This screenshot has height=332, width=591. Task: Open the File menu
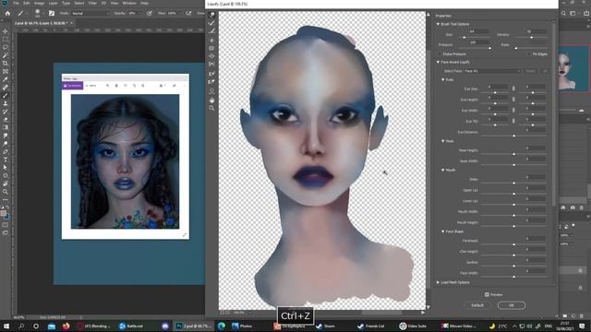[17, 3]
